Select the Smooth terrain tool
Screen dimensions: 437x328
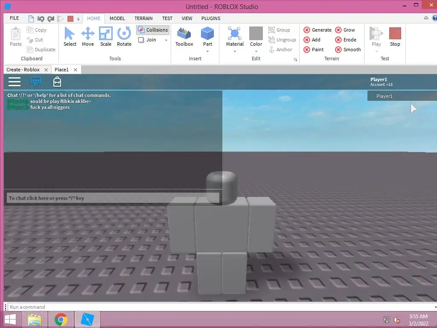point(348,50)
